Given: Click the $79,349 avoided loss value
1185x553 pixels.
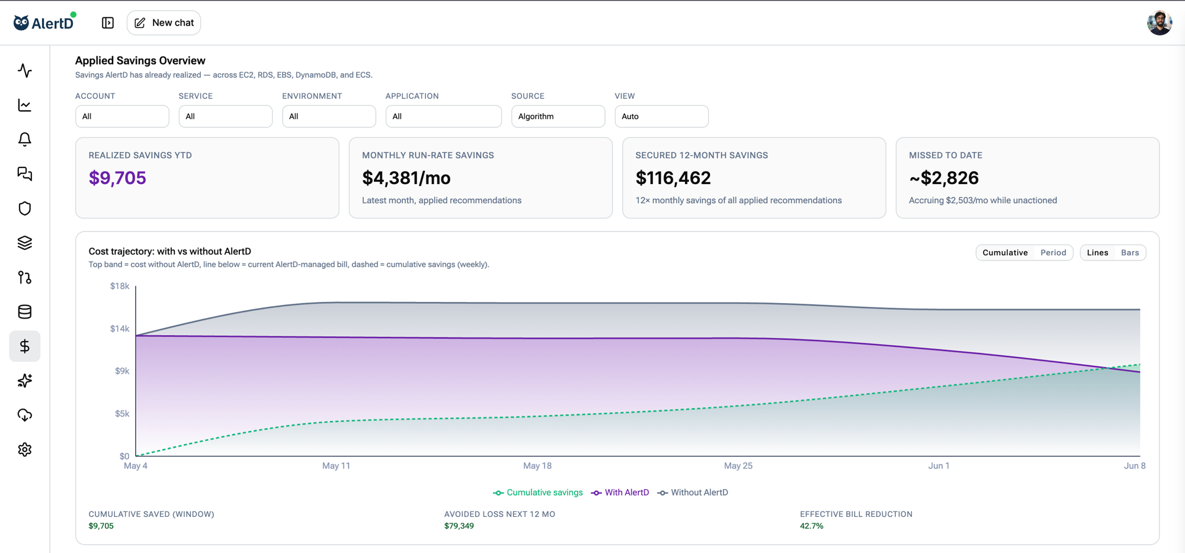Looking at the screenshot, I should click(x=459, y=526).
